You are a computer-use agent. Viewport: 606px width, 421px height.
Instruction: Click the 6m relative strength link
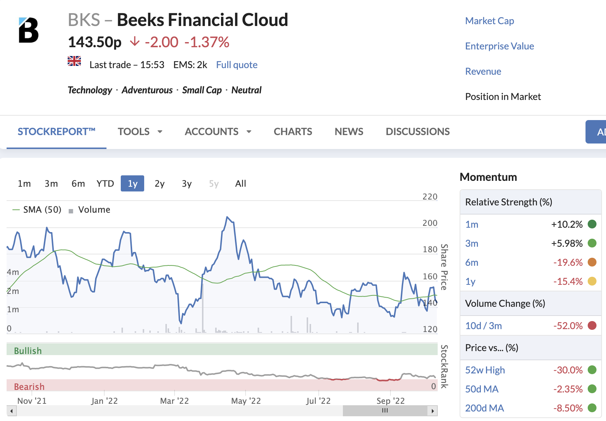(472, 262)
